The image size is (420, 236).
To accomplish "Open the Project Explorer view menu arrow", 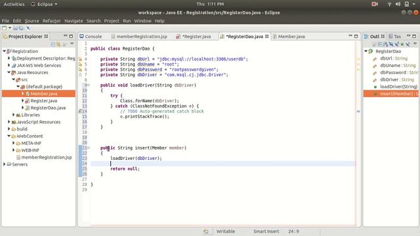I will 72,44.
